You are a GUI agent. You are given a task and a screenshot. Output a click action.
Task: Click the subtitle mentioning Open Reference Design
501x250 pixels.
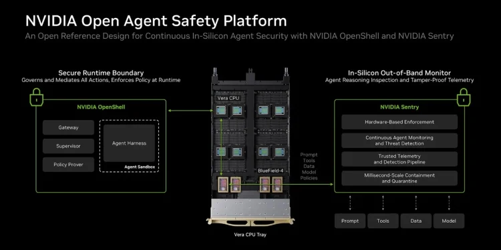[x=239, y=36]
